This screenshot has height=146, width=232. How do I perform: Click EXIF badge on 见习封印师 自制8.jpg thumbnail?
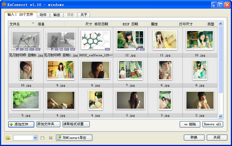38,49
